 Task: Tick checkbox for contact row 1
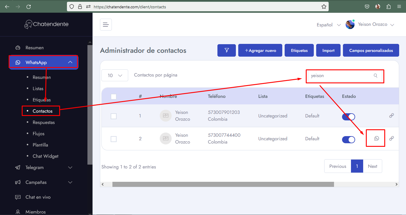[114, 116]
